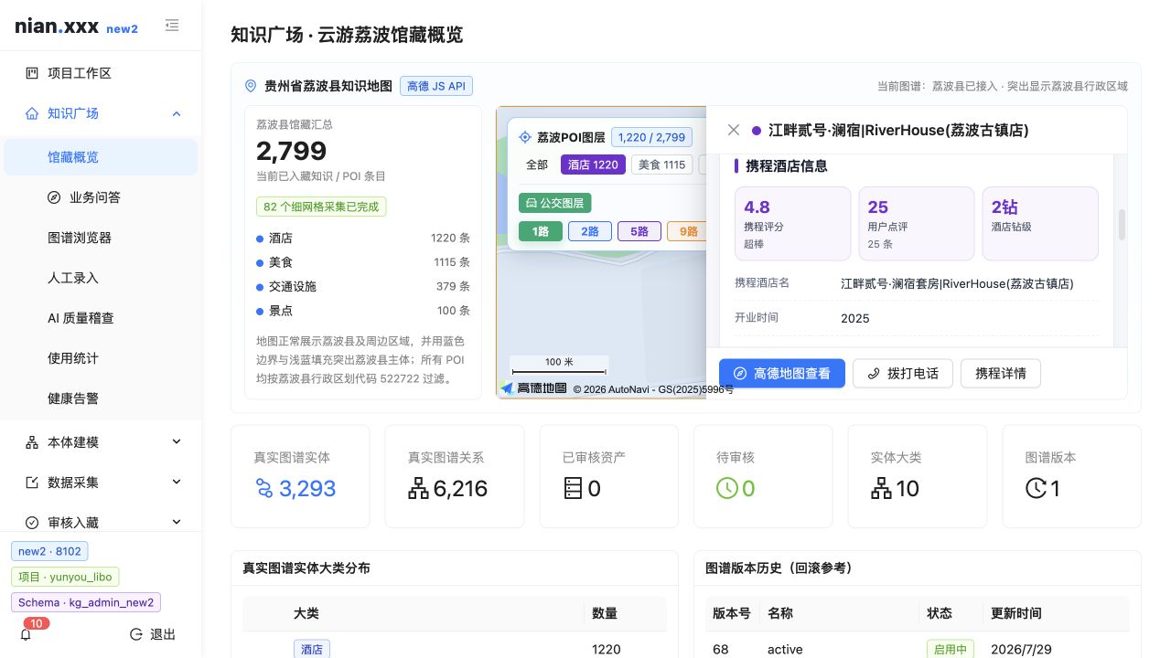Image resolution: width=1171 pixels, height=658 pixels.
Task: Click the hotel detail panel scrollbar
Action: pyautogui.click(x=1123, y=225)
